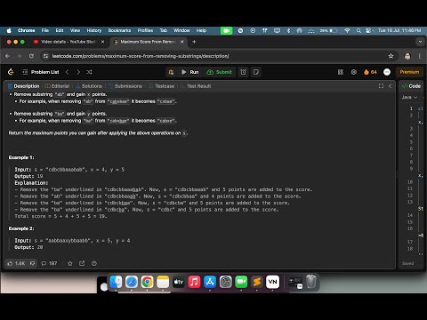Pick a random problem with shuffle icon
This screenshot has width=427, height=320.
(89, 72)
